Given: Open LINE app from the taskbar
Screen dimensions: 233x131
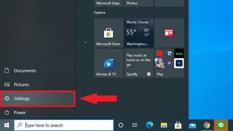Looking at the screenshot, I should 221,125.
